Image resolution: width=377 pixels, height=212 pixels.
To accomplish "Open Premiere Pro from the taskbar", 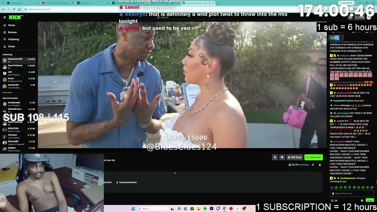I will [x=211, y=209].
